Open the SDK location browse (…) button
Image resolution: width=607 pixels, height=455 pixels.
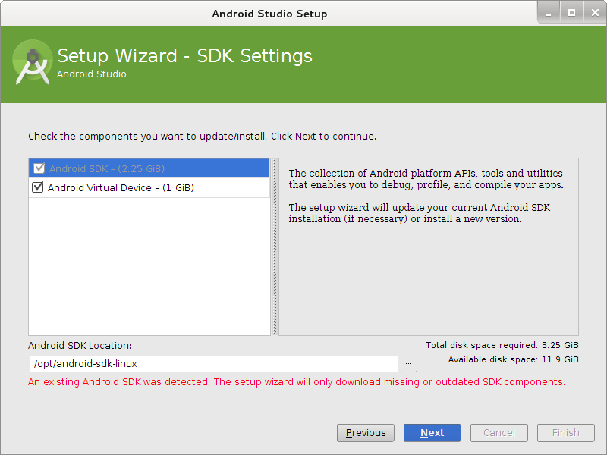click(x=408, y=364)
